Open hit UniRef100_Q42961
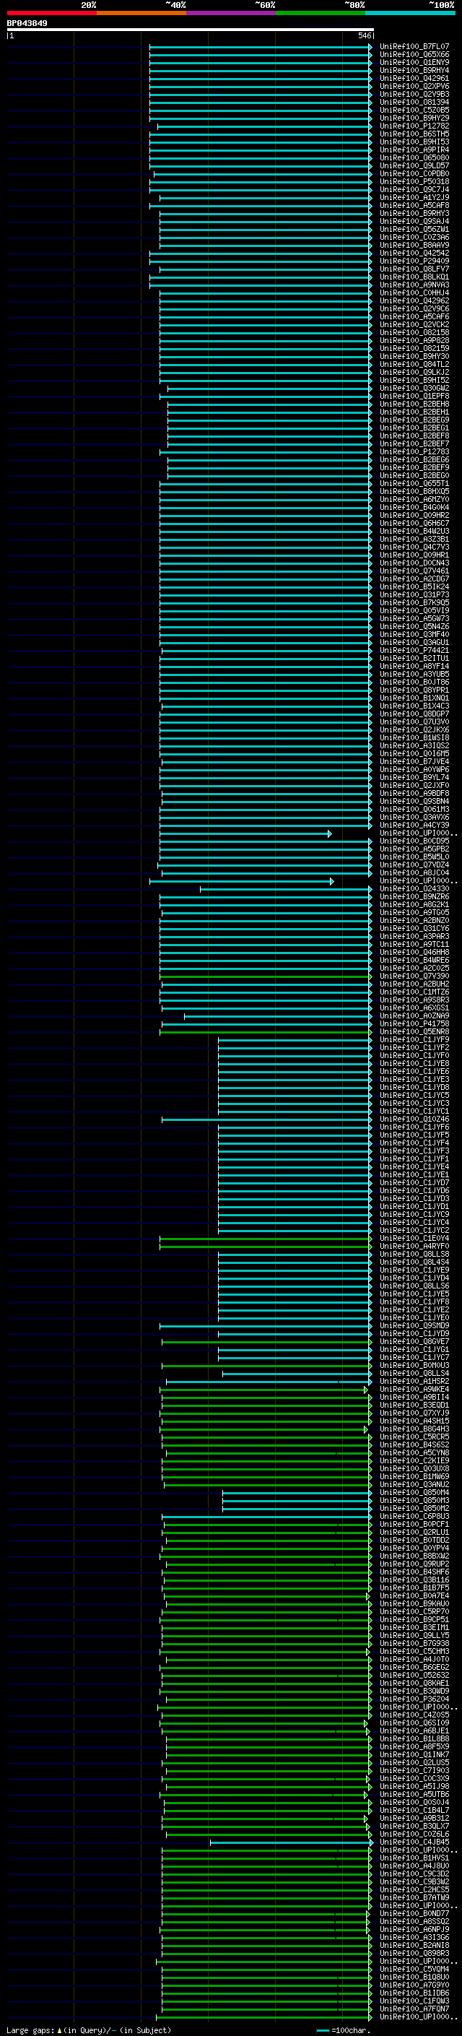 point(414,78)
